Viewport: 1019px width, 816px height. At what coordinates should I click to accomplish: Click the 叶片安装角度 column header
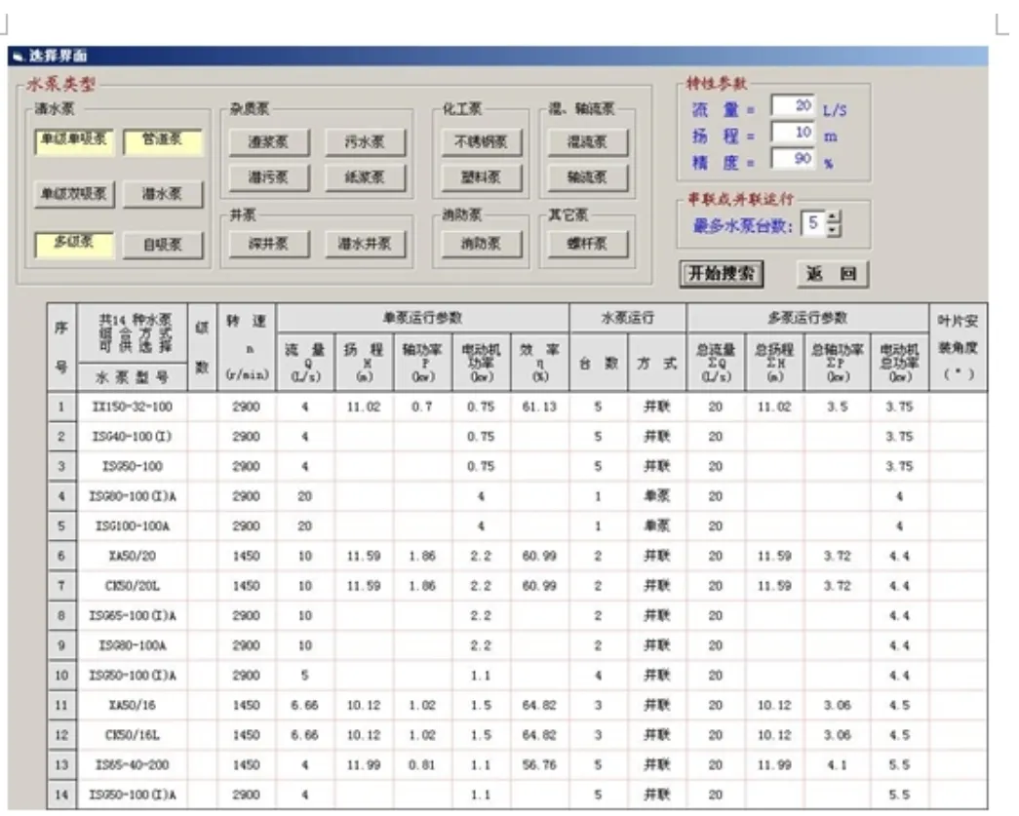coord(958,347)
